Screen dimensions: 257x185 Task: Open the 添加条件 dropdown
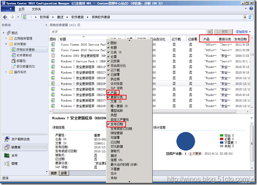(243, 32)
